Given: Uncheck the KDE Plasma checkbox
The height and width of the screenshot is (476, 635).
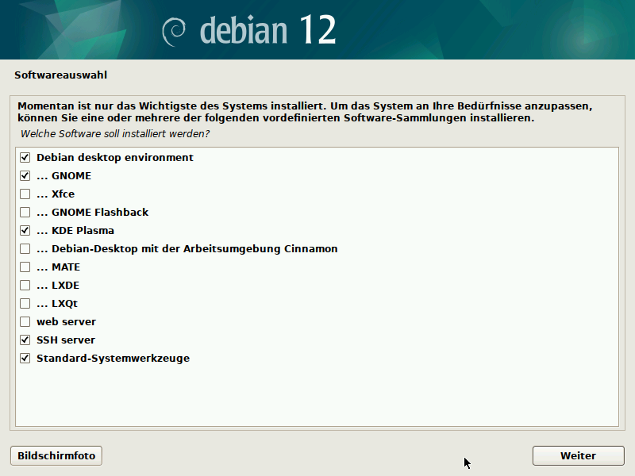Looking at the screenshot, I should [25, 231].
